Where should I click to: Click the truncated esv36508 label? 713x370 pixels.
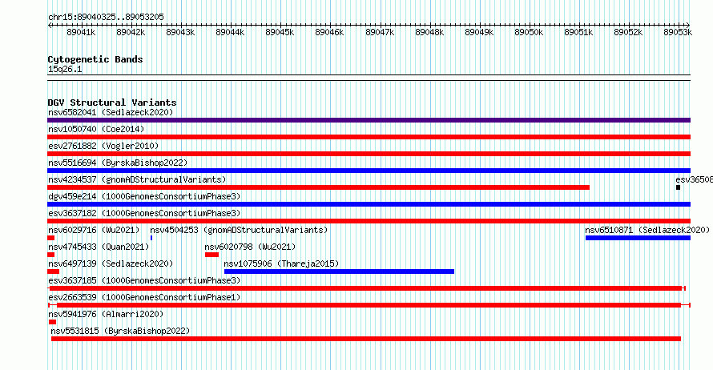point(695,179)
